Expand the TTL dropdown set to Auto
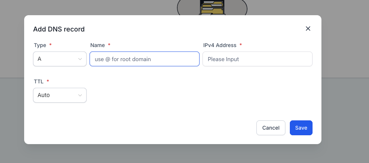The width and height of the screenshot is (369, 163). 60,95
